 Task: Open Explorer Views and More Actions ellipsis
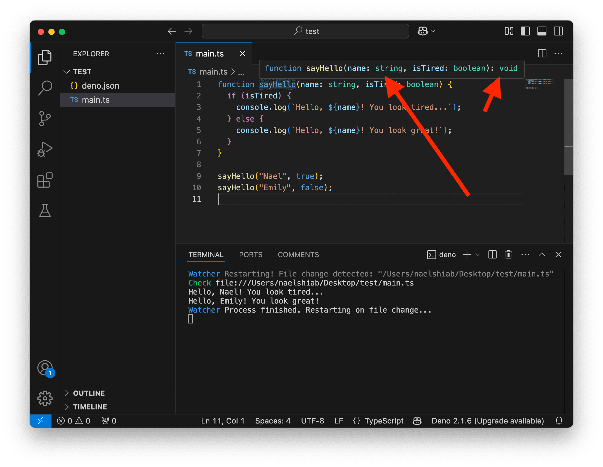pyautogui.click(x=160, y=54)
